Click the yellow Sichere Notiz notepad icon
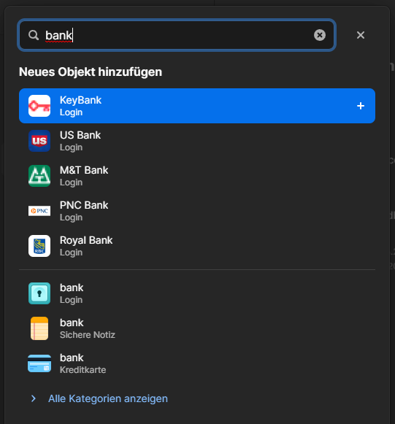 tap(39, 328)
